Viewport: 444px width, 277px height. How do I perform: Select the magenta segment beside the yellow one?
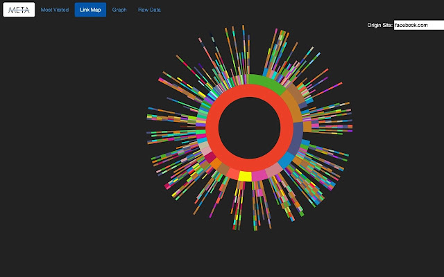(x=258, y=175)
